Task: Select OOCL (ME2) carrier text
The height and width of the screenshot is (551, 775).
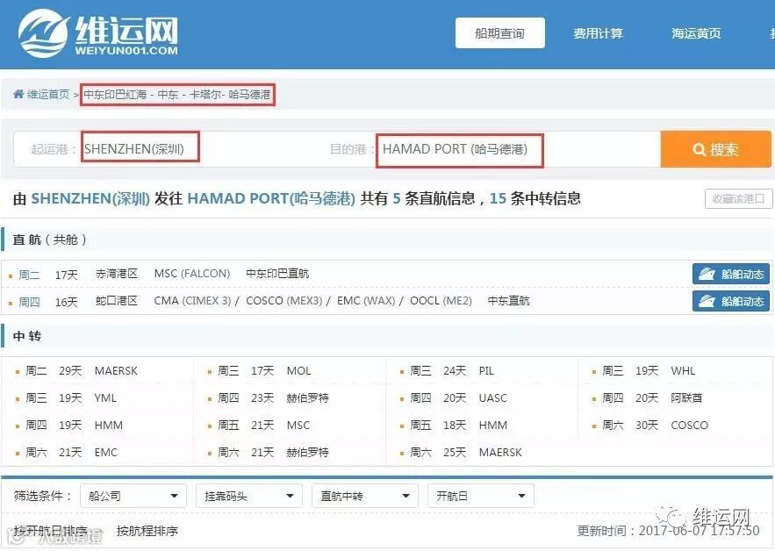Action: pos(441,300)
